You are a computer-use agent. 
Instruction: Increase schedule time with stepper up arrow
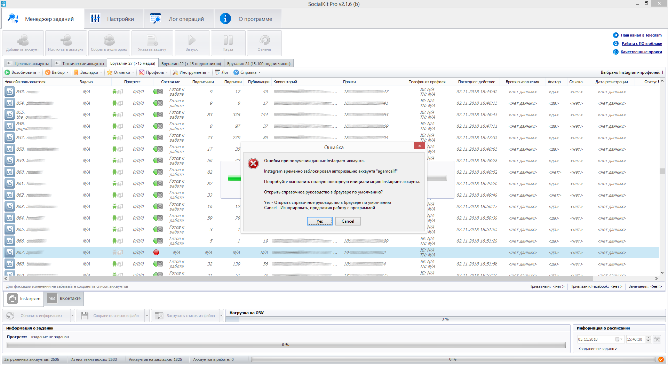tap(648, 338)
